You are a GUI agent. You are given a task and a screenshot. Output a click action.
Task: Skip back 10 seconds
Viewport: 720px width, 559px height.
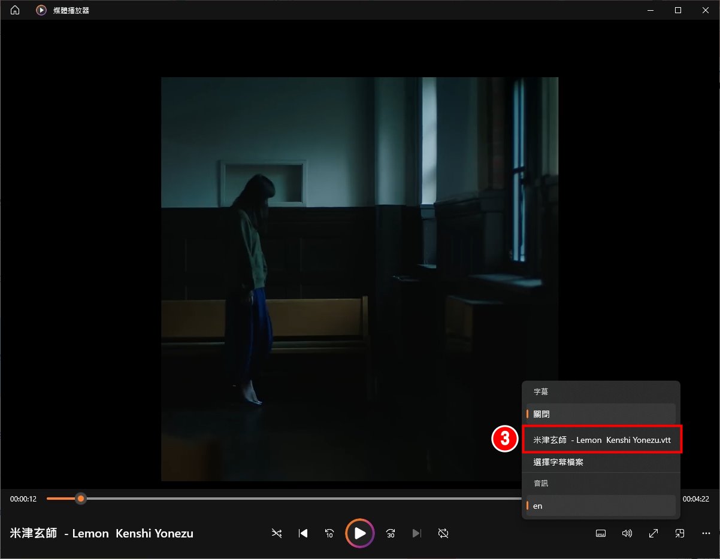329,533
